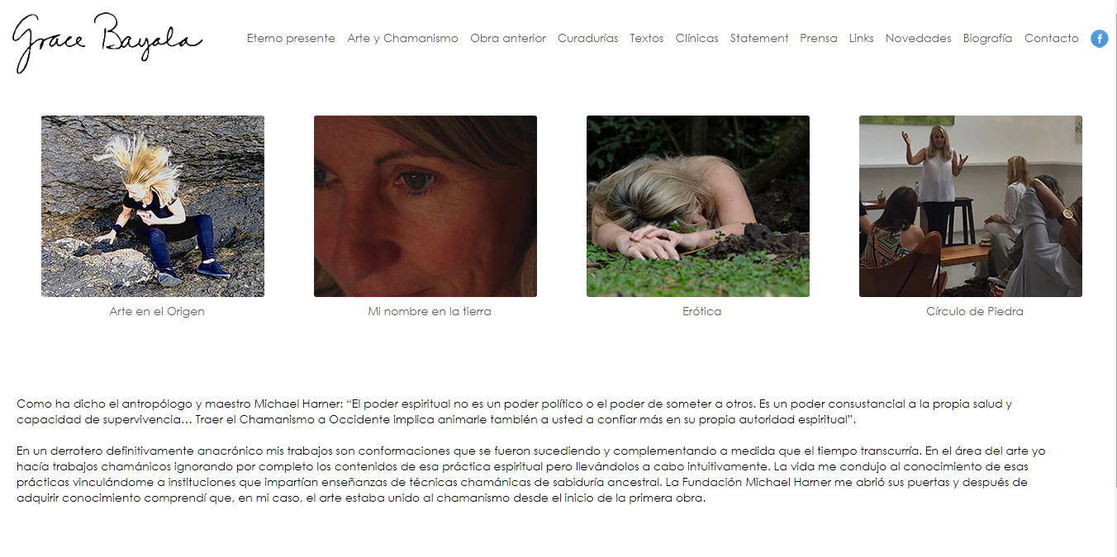Open the Facebook icon link
The image size is (1117, 557).
pos(1099,39)
